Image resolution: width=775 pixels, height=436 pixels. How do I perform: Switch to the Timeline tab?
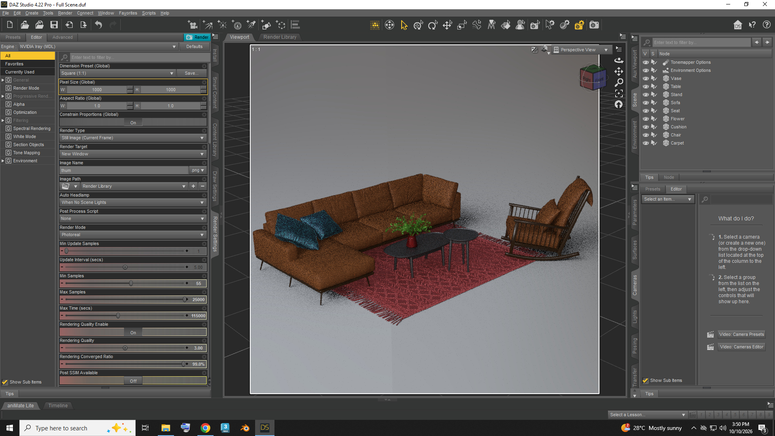58,405
